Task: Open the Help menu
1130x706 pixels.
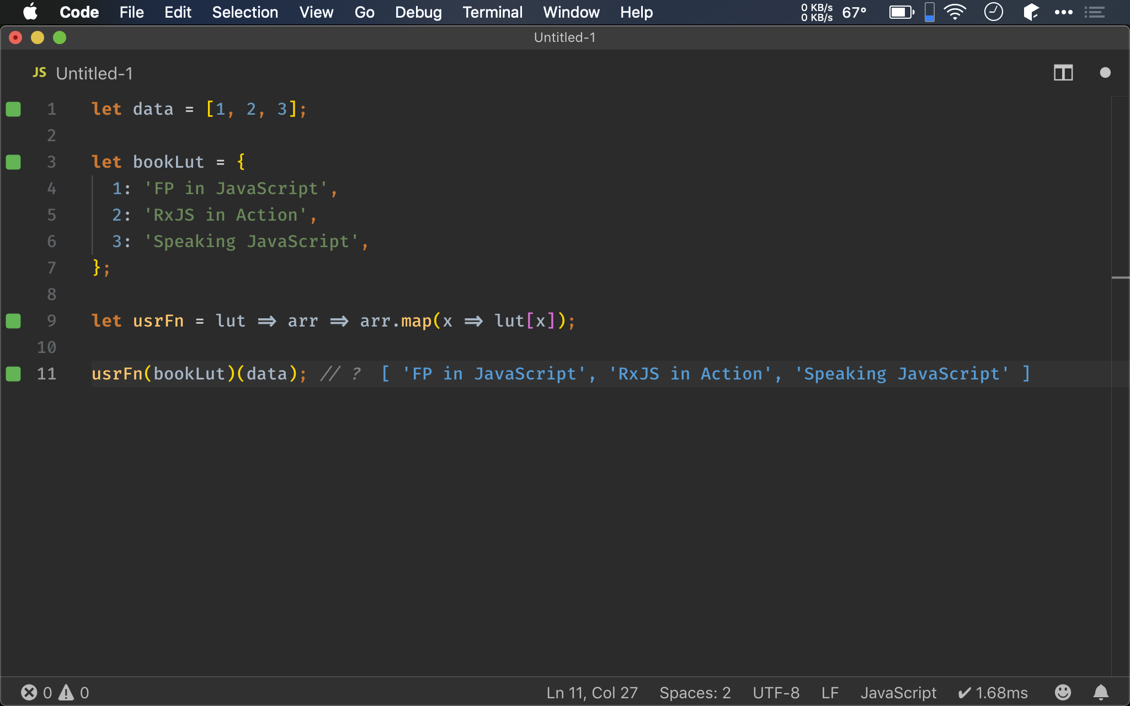Action: pos(636,12)
